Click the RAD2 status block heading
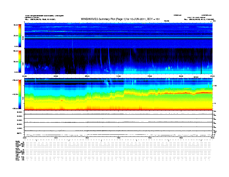Screen dimensions: 229x177 coord(17,141)
